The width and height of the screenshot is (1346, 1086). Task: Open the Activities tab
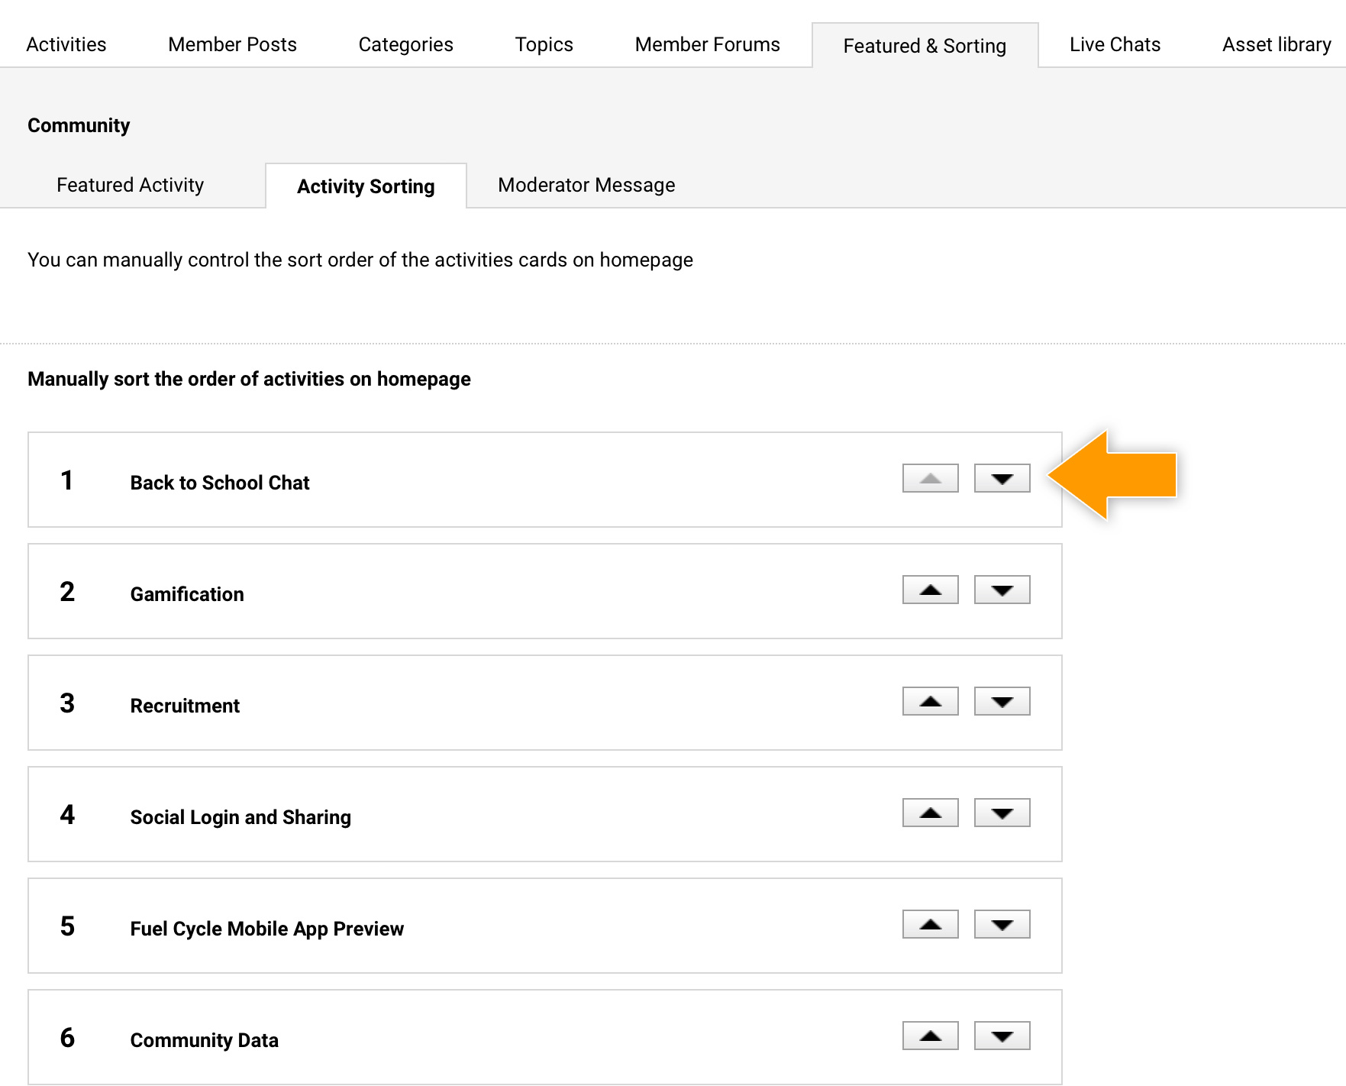pos(66,45)
